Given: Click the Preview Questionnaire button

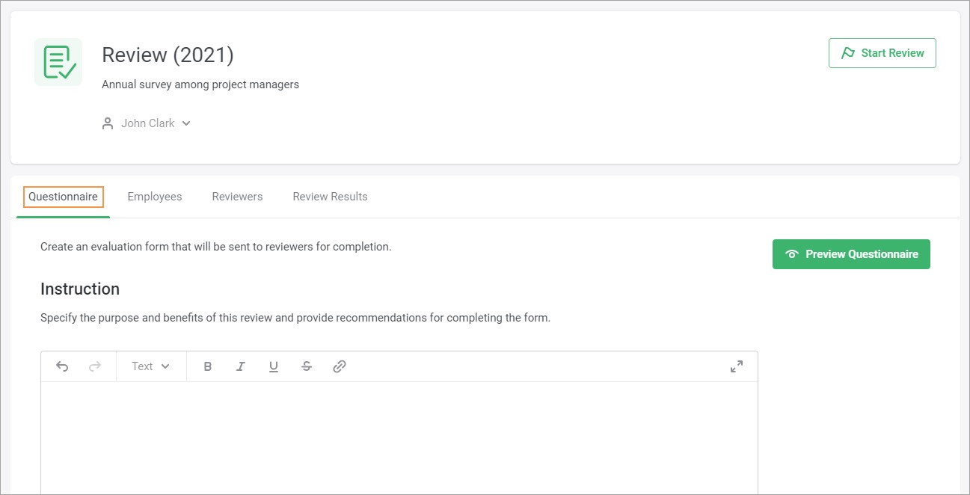Looking at the screenshot, I should pyautogui.click(x=851, y=254).
